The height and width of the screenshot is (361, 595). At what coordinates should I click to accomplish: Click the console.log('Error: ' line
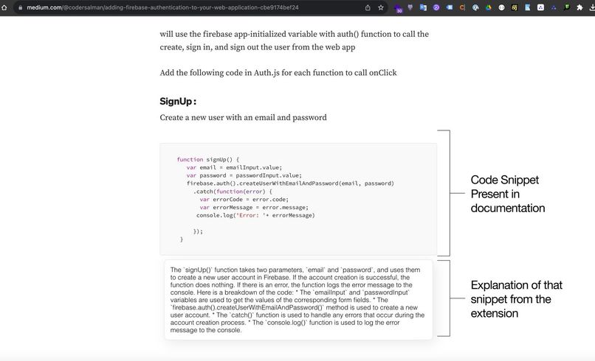click(255, 215)
